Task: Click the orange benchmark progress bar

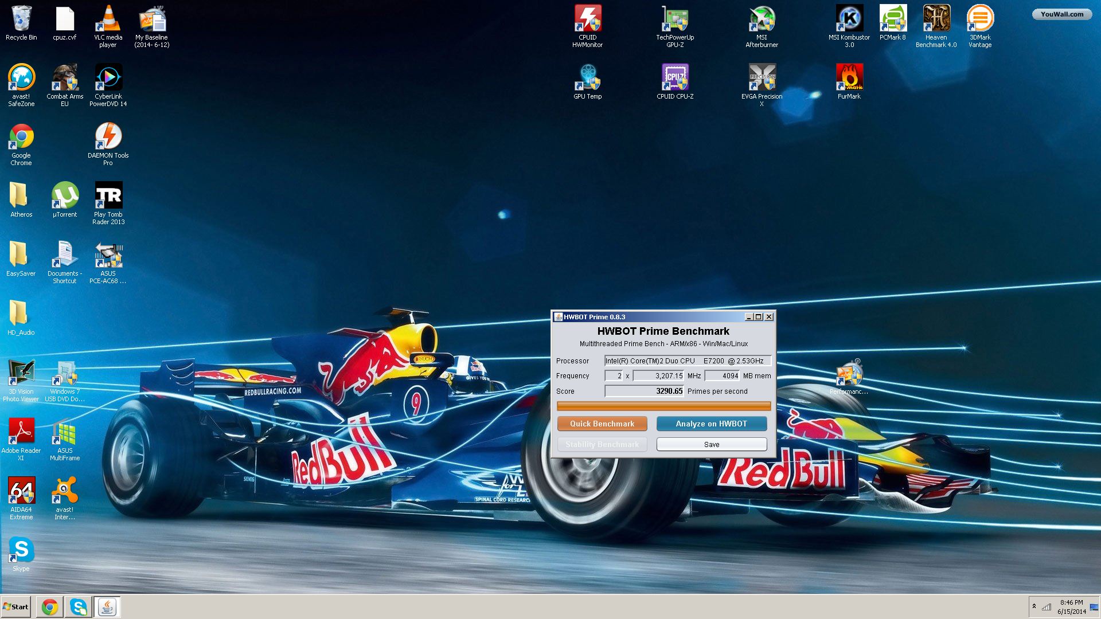Action: pyautogui.click(x=663, y=406)
